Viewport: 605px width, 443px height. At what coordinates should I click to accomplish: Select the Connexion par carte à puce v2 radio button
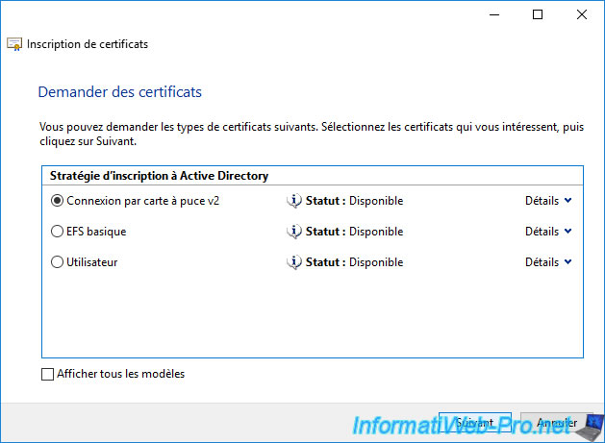pyautogui.click(x=57, y=201)
